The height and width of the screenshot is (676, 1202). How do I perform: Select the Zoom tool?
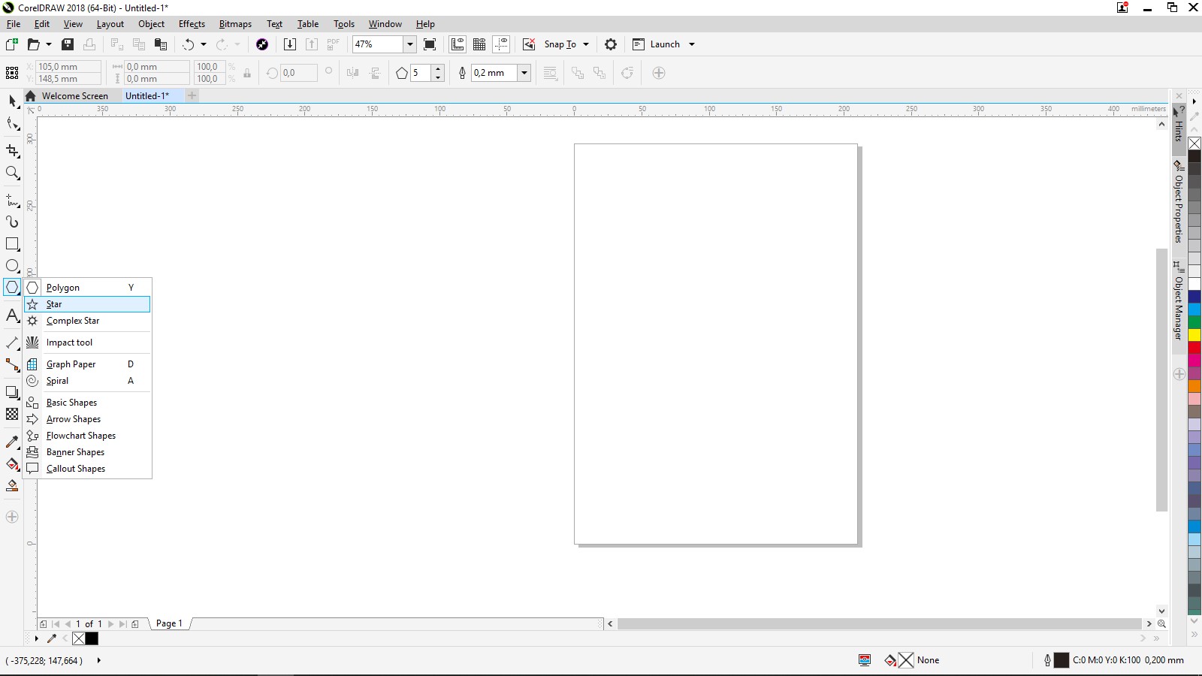(12, 174)
